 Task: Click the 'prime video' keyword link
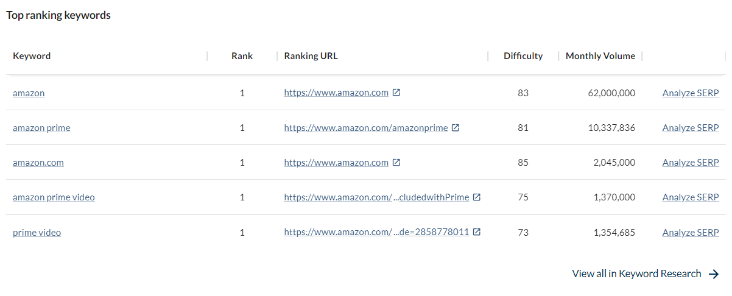(37, 233)
